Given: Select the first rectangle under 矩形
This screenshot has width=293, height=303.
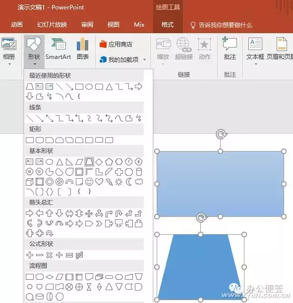Looking at the screenshot, I should point(30,140).
